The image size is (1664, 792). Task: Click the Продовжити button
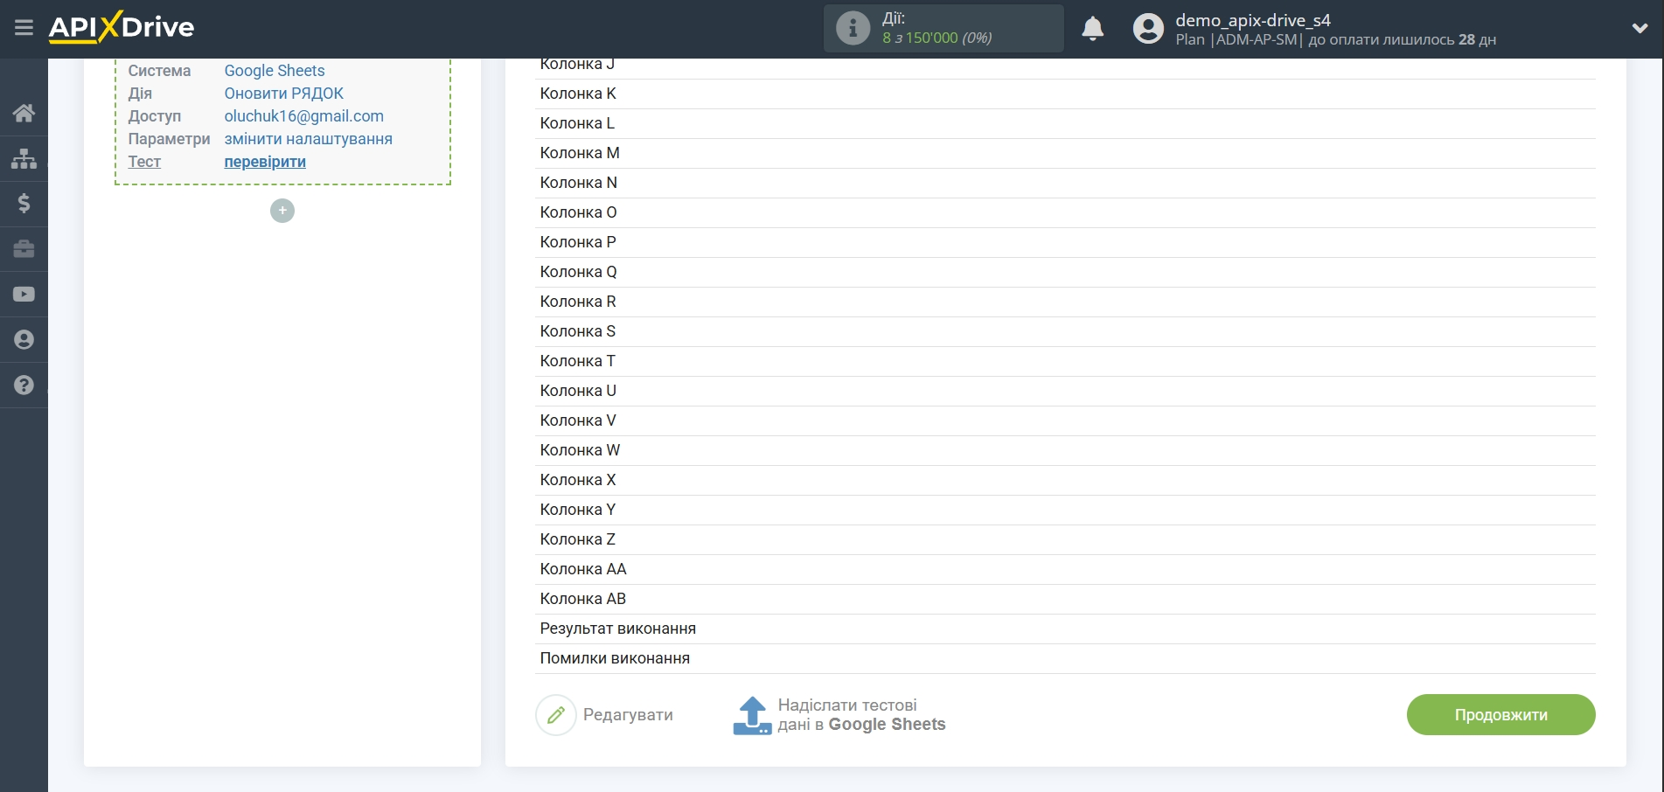1500,715
